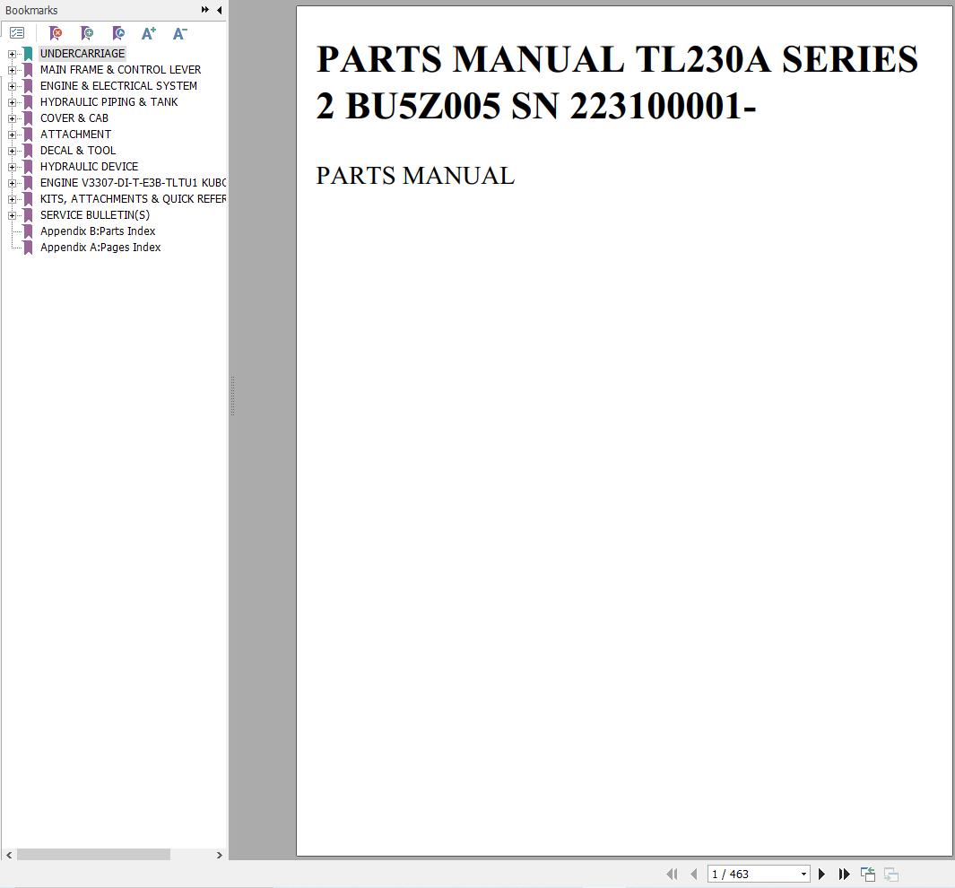Open the SERVICE BULLETIN(S) bookmark
This screenshot has width=955, height=888.
(95, 215)
